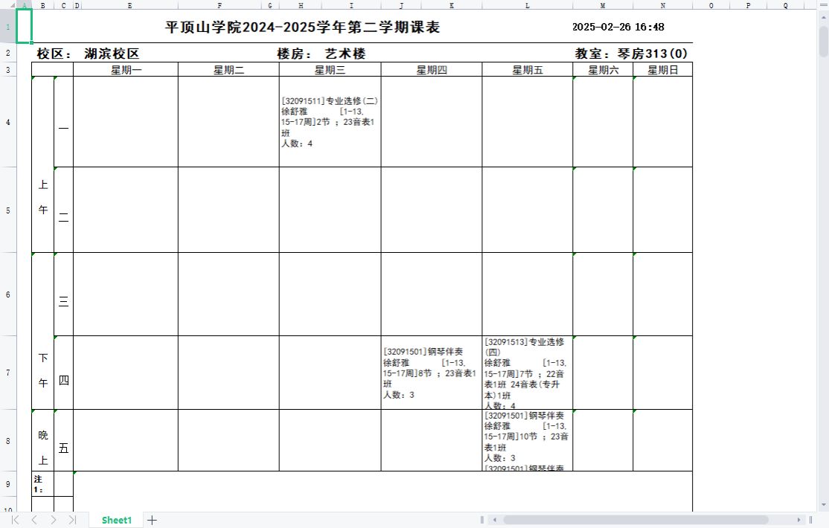This screenshot has height=528, width=829.
Task: Select Friday 钢琴伴奏 10节 course cell
Action: 527,440
